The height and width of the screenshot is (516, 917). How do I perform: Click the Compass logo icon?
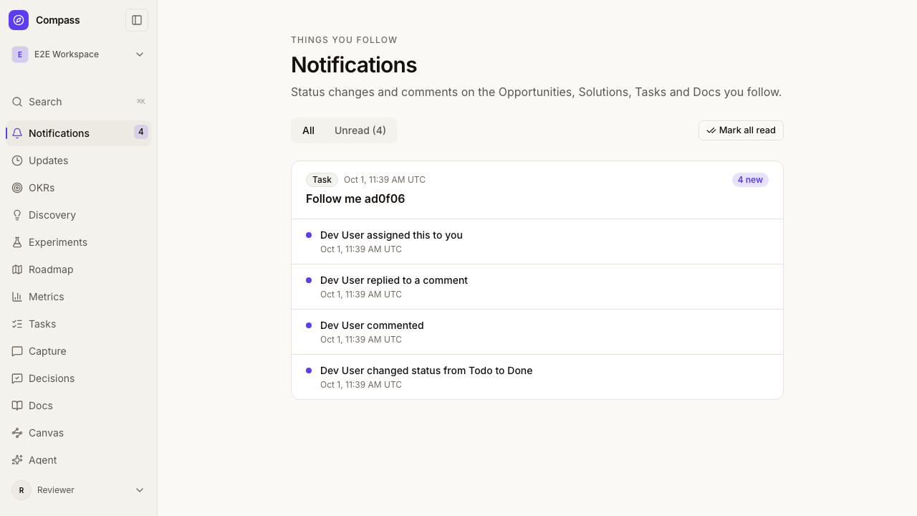coord(19,20)
